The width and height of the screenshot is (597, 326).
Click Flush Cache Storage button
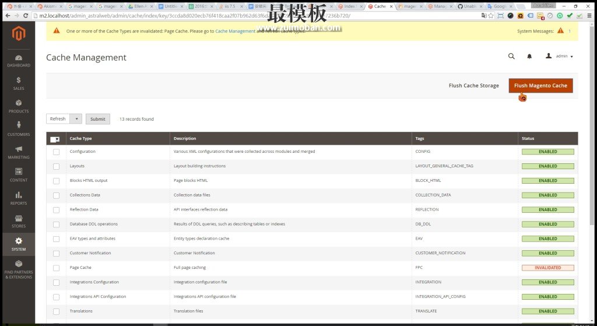(473, 85)
